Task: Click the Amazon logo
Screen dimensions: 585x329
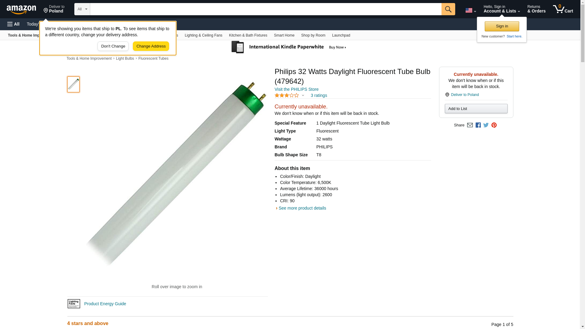Action: coord(21,9)
